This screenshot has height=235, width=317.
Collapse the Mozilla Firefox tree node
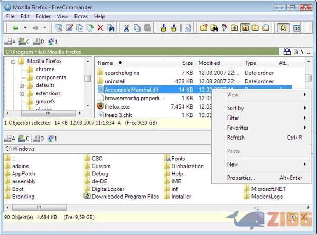click(13, 62)
